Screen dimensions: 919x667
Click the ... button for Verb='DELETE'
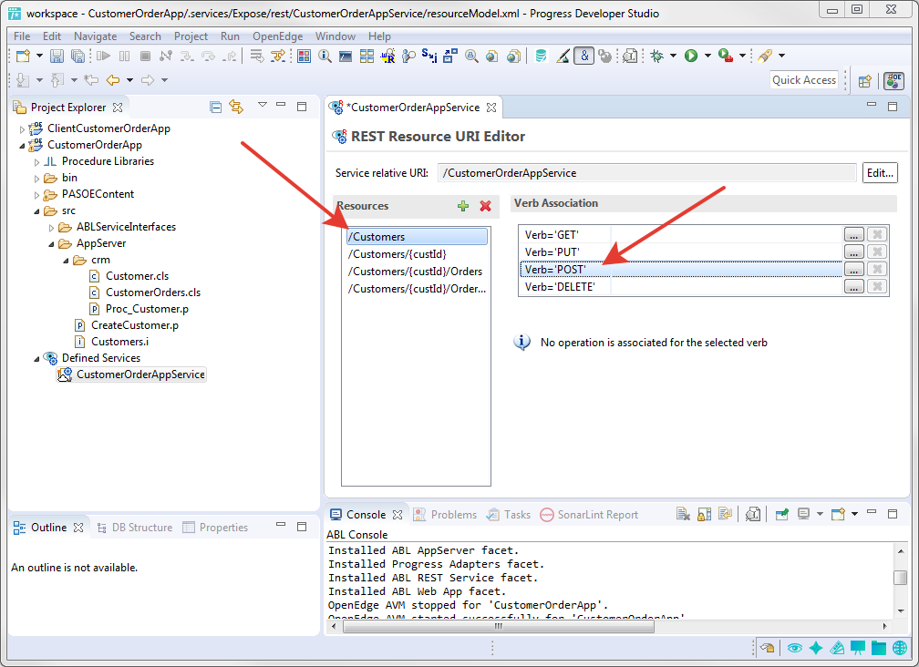[854, 287]
